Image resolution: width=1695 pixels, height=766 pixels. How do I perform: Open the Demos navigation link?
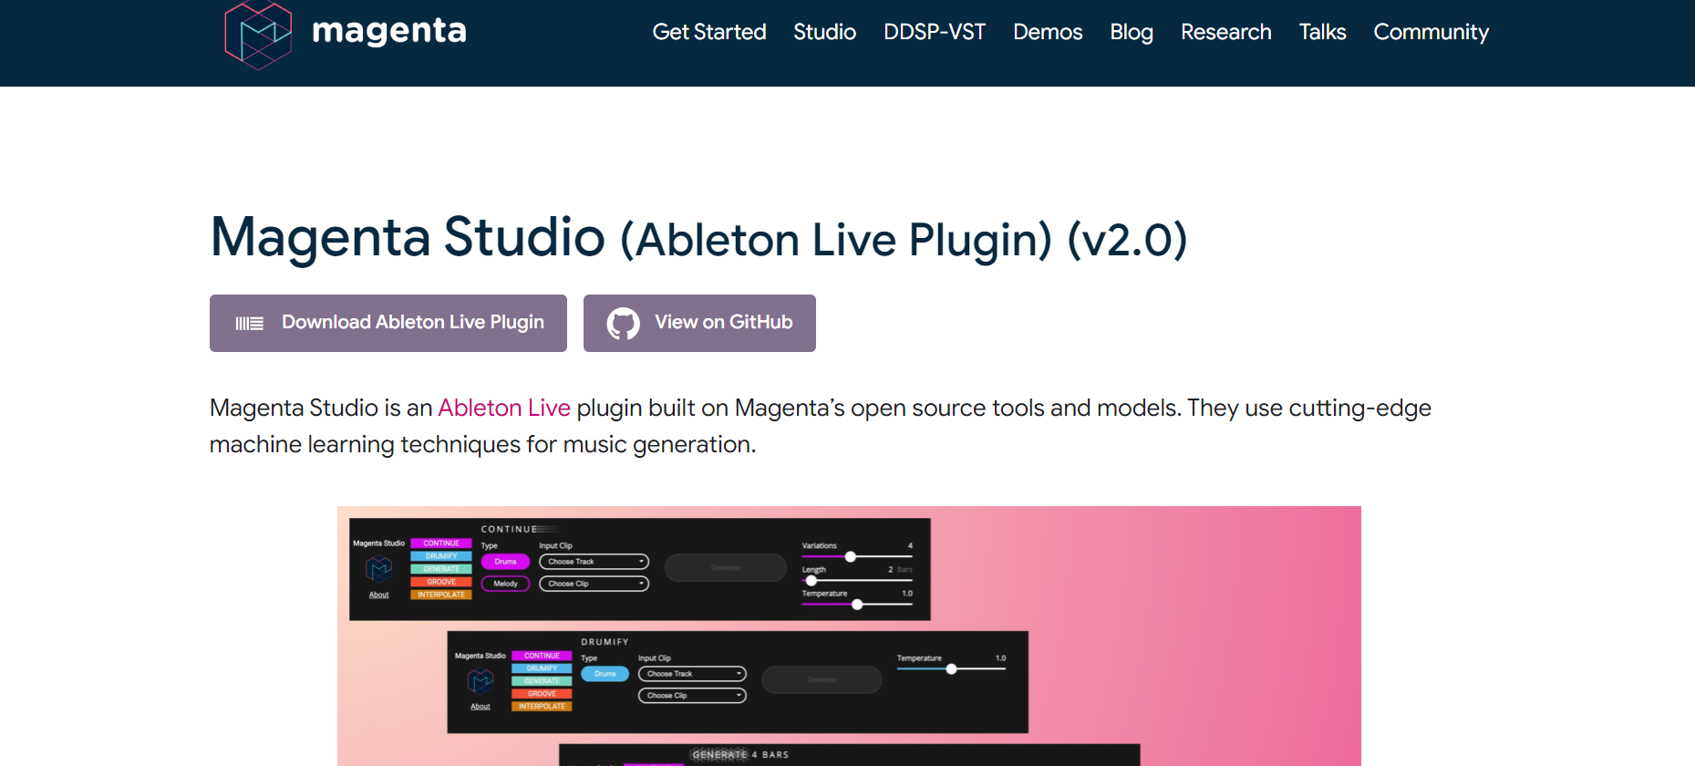[x=1048, y=32]
